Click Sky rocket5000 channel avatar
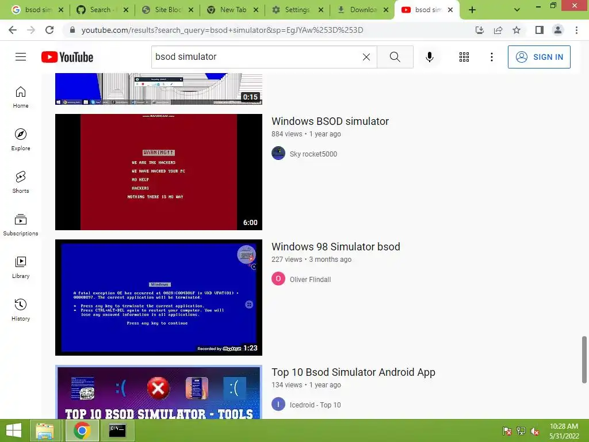 click(278, 153)
